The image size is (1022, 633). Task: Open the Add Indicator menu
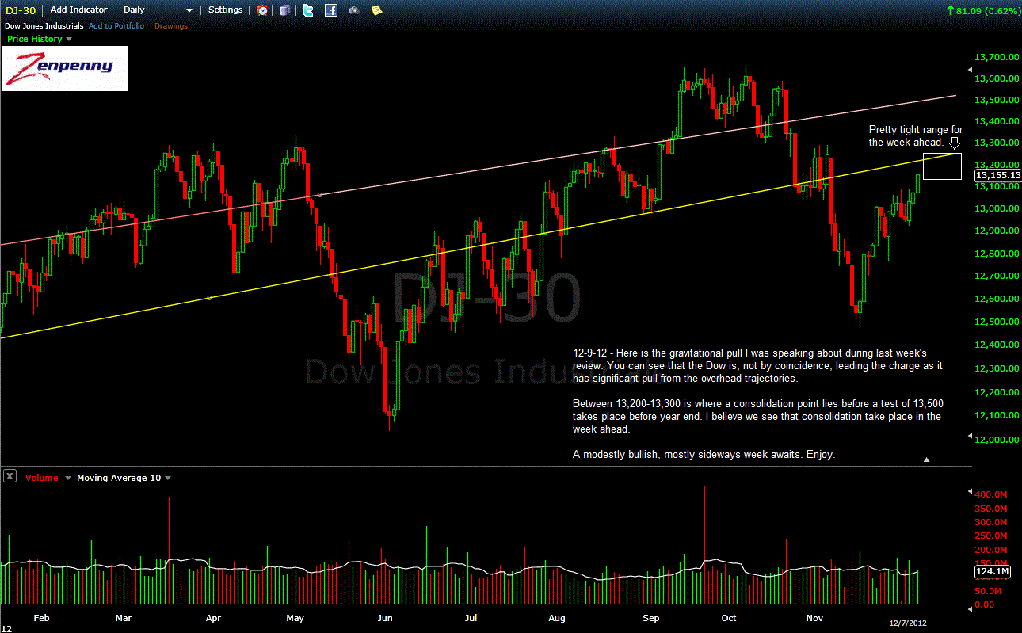78,10
